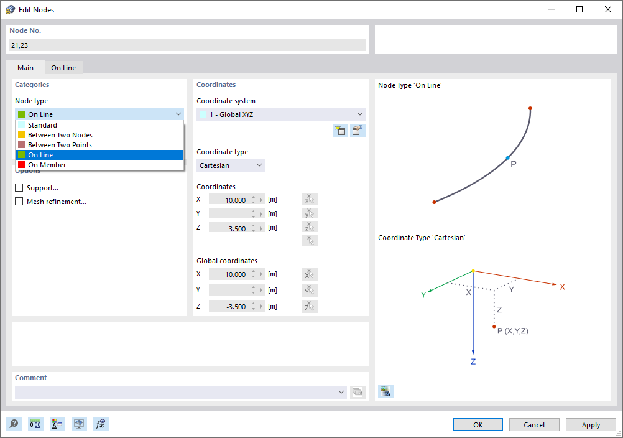This screenshot has width=623, height=438.
Task: Collapse the Node type dropdown arrow
Action: 178,114
